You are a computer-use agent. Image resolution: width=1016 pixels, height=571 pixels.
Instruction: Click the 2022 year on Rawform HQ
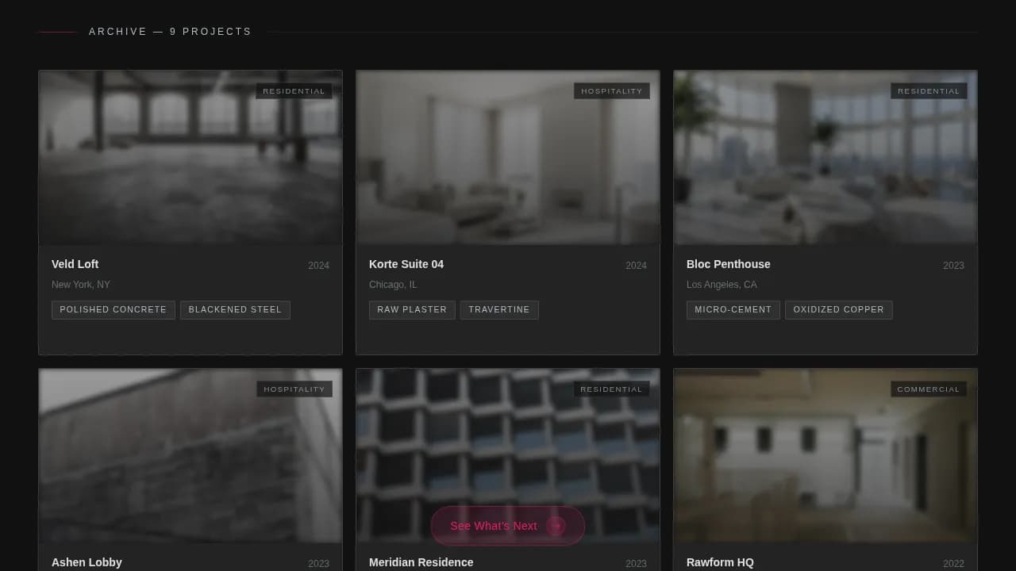[953, 564]
